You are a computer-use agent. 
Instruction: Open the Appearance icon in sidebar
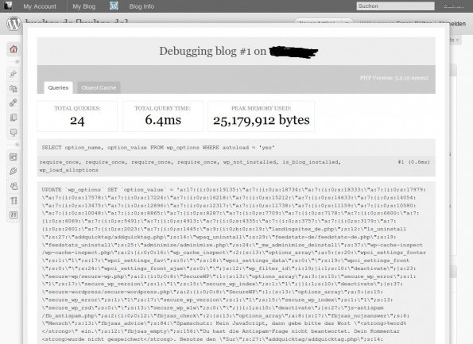coord(14,157)
